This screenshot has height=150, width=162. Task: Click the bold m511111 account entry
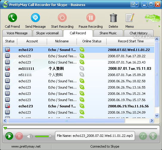[x=26, y=69]
